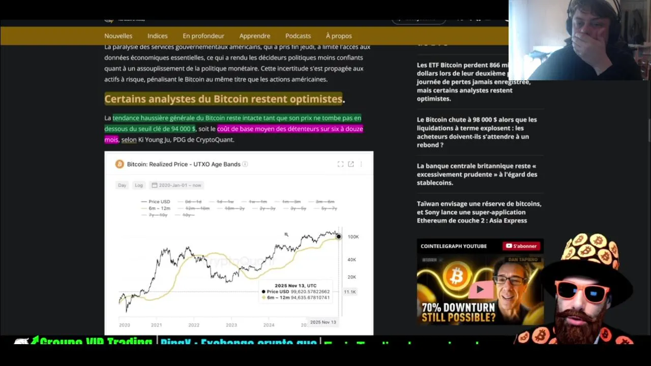Click the magenta-highlighted 'coût de base moyen' text
The width and height of the screenshot is (651, 366).
point(290,129)
